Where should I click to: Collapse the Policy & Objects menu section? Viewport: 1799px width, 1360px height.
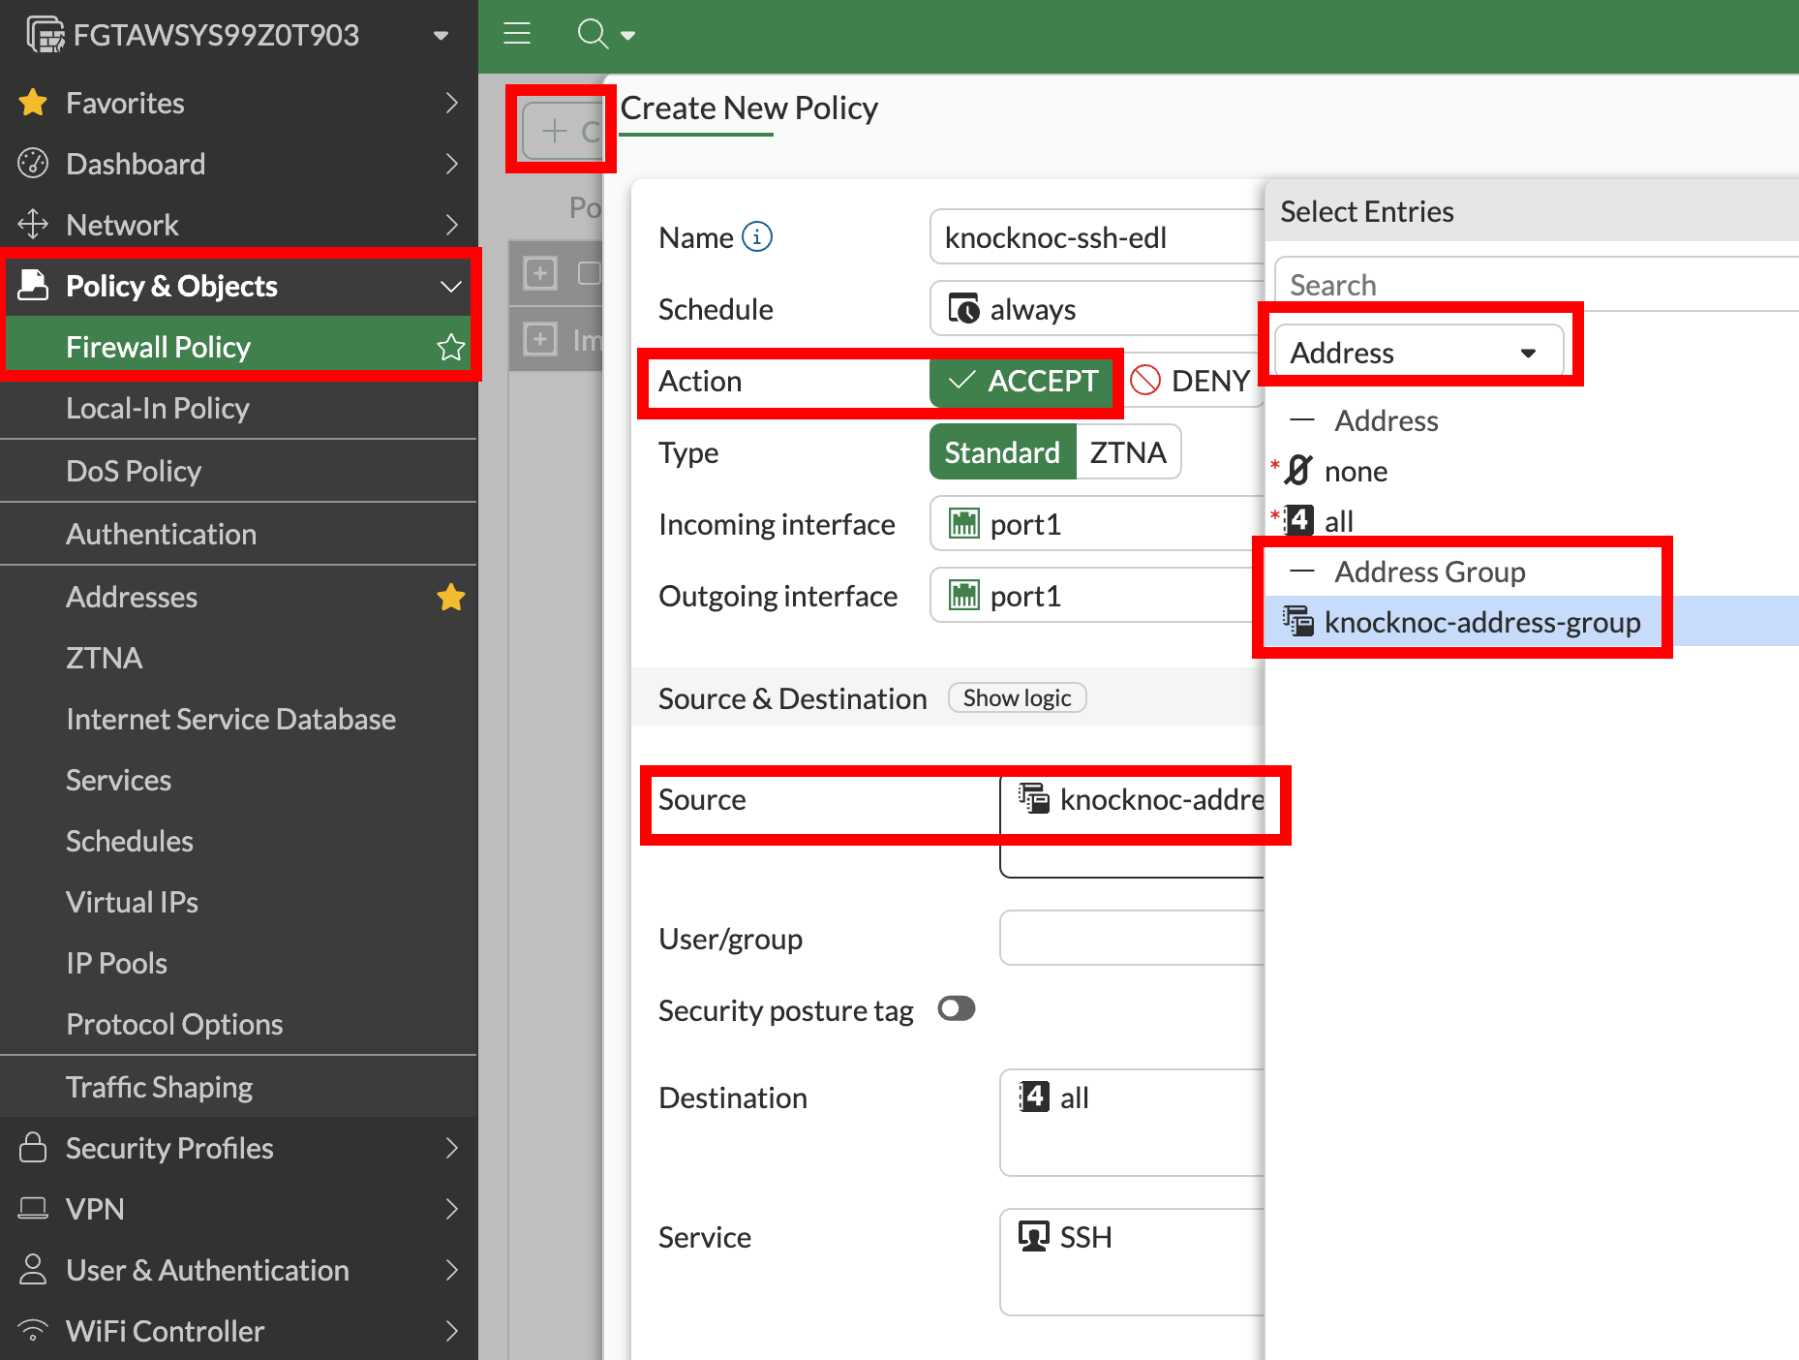450,286
